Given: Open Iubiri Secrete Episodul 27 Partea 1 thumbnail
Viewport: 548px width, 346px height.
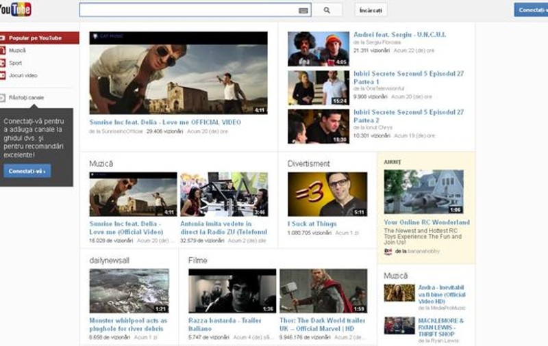Looking at the screenshot, I should pyautogui.click(x=319, y=88).
